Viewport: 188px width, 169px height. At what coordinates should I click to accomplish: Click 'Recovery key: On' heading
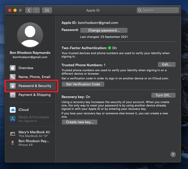point(76,97)
